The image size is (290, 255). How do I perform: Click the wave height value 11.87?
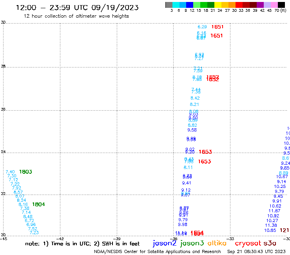click(x=274, y=211)
